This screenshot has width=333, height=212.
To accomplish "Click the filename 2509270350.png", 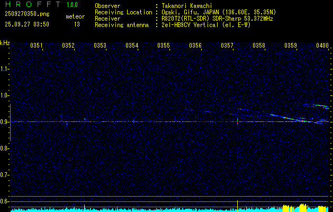I will pos(27,14).
